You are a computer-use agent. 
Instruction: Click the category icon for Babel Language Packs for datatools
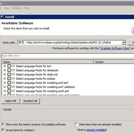coord(13,70)
